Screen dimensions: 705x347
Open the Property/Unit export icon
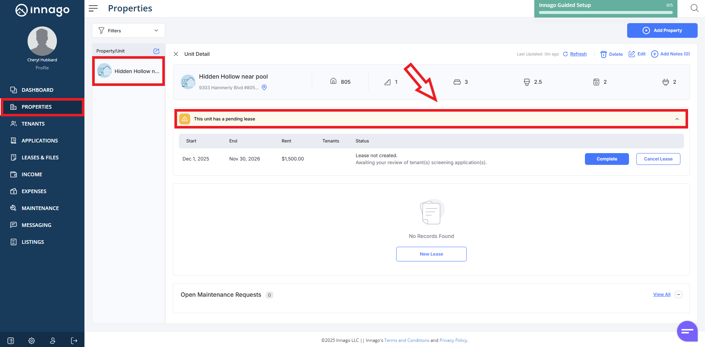[x=156, y=51]
